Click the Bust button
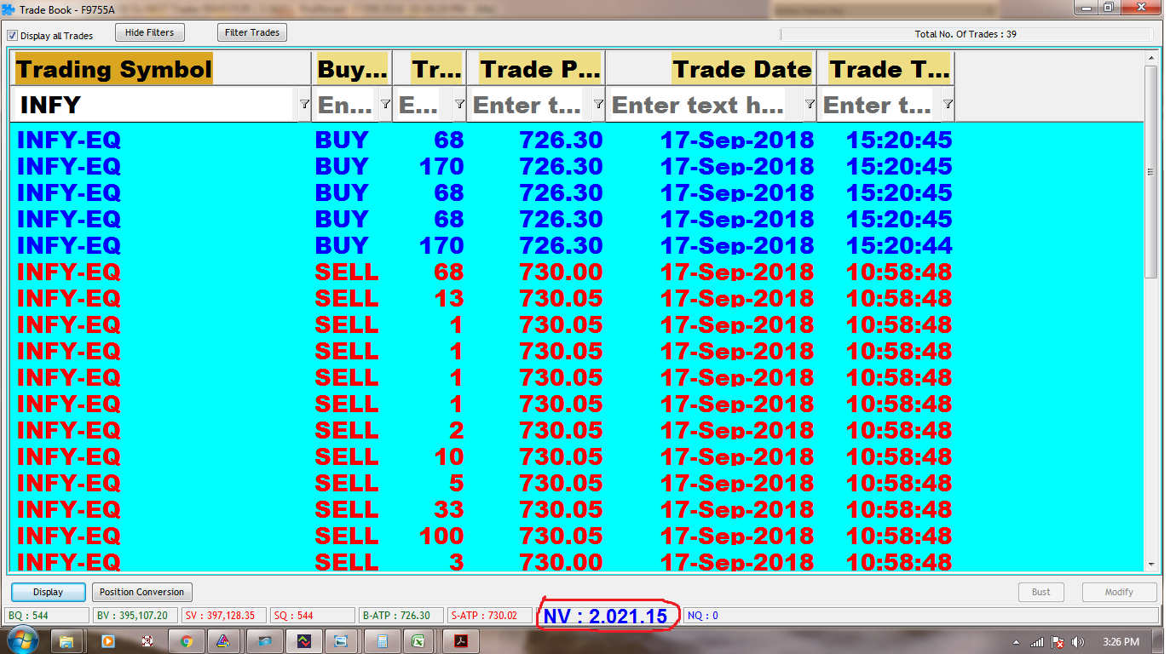The width and height of the screenshot is (1176, 654). [1041, 592]
